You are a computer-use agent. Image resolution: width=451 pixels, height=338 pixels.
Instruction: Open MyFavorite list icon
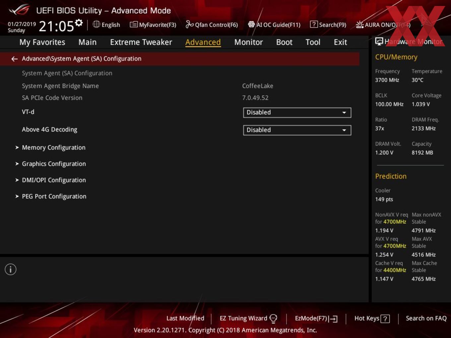134,25
